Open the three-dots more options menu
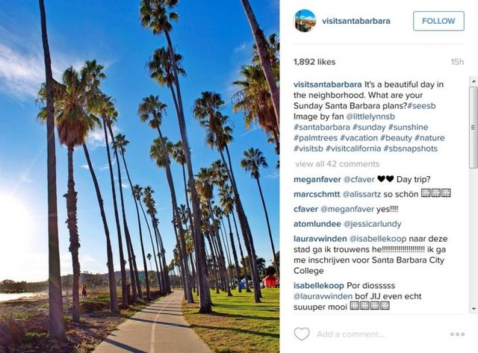Viewport: 478px width, 353px height. pyautogui.click(x=457, y=334)
